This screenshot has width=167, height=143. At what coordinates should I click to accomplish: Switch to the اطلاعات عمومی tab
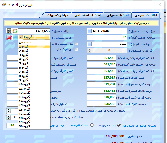145,15
